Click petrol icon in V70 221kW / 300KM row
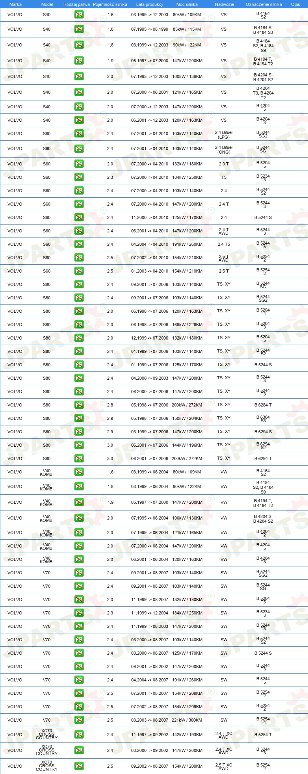The width and height of the screenshot is (308, 774). (x=79, y=720)
